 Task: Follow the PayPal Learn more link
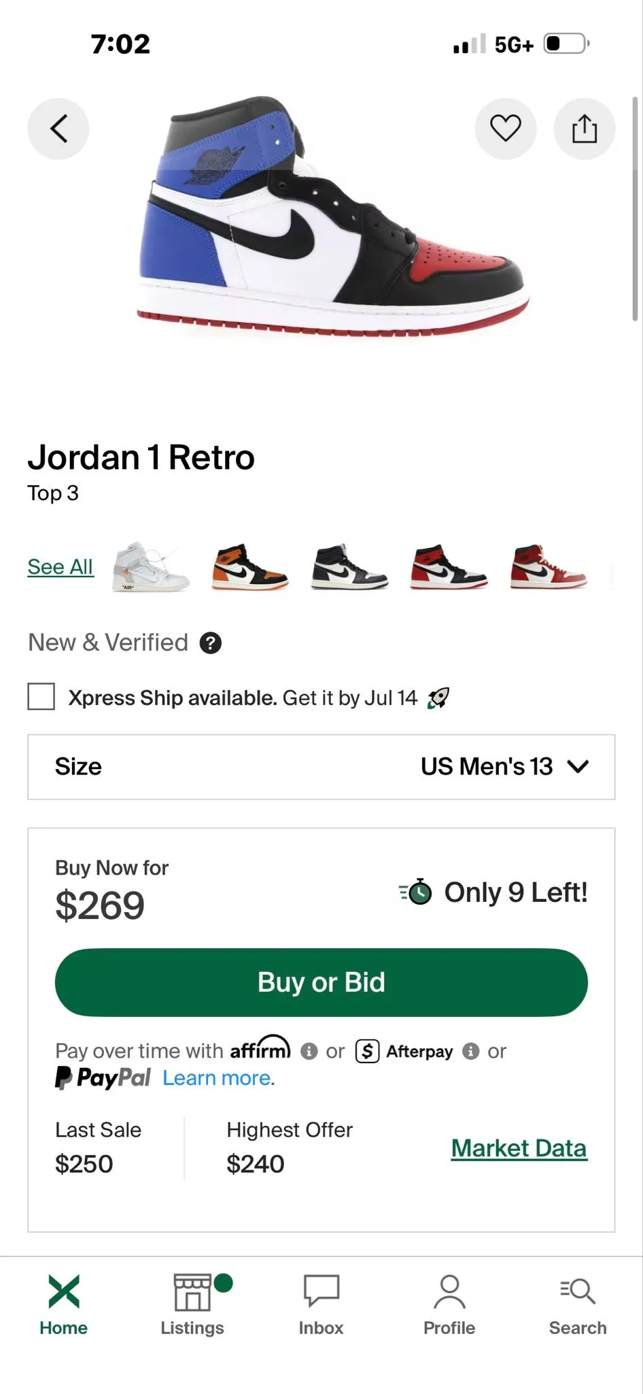[x=219, y=1078]
